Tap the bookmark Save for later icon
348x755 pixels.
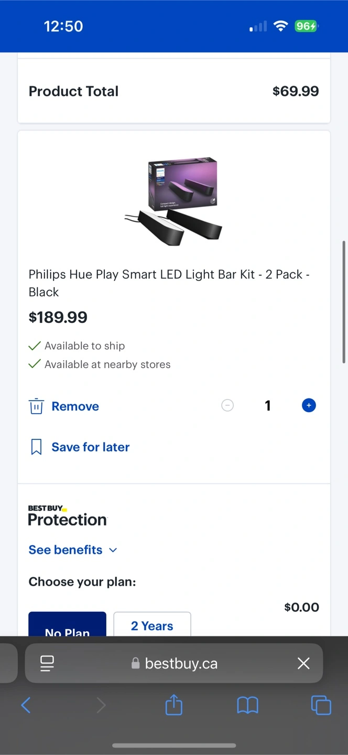point(36,447)
